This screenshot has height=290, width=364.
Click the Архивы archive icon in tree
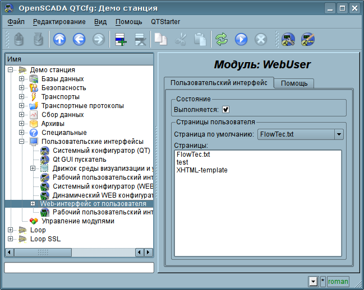pos(34,124)
